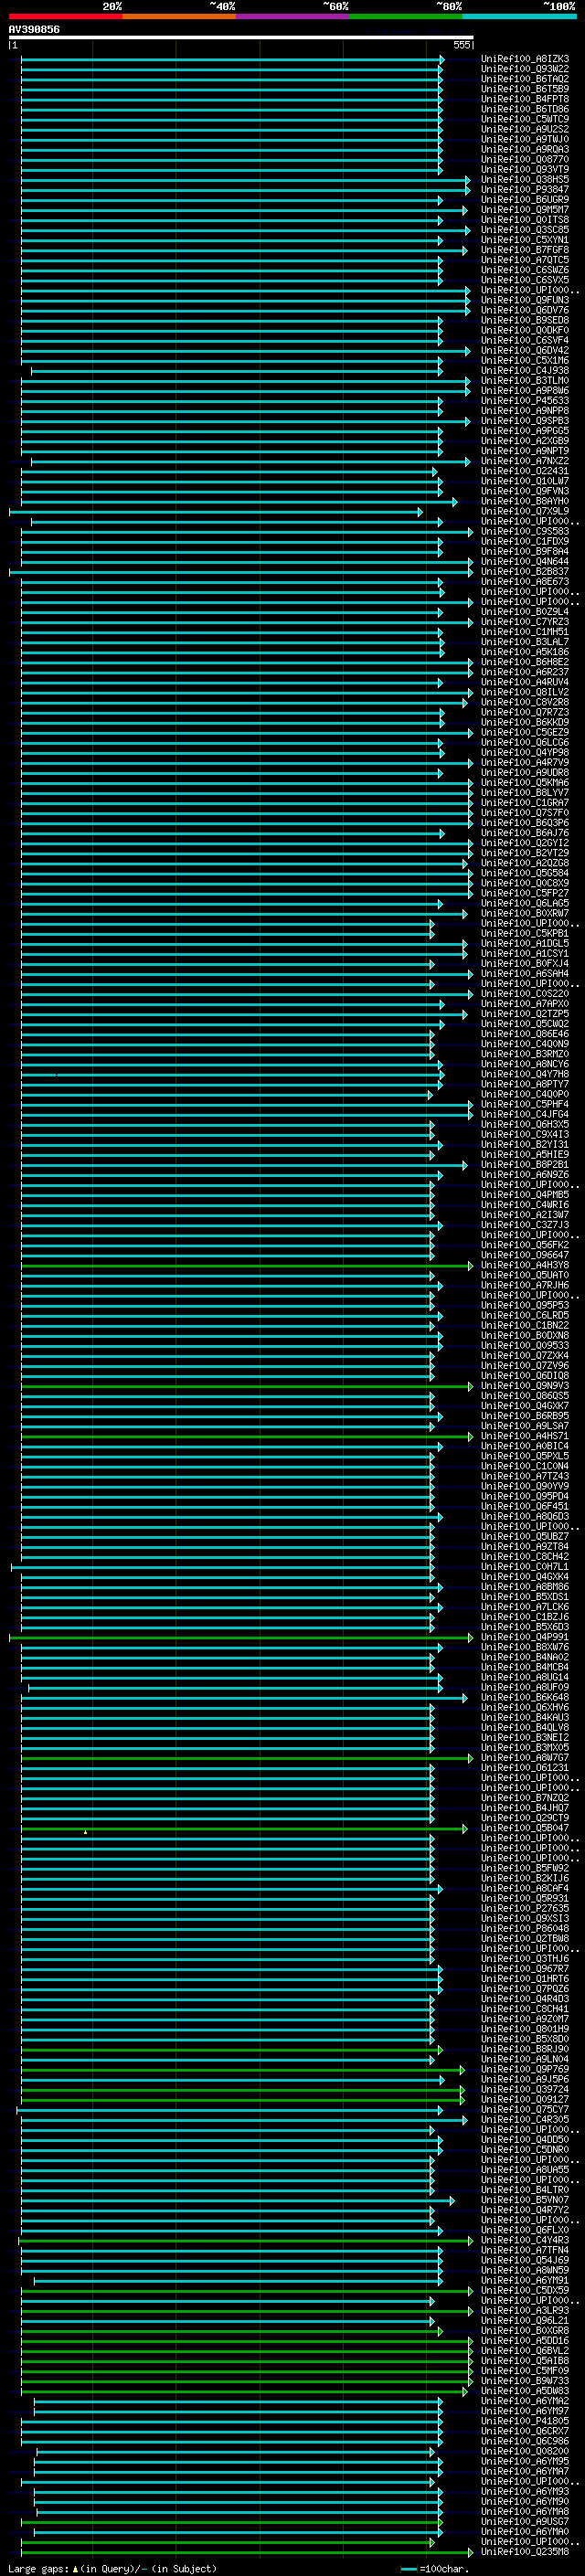The width and height of the screenshot is (585, 2576).
Task: Open hit UniRef100_A9TWJ0
Action: (x=525, y=139)
